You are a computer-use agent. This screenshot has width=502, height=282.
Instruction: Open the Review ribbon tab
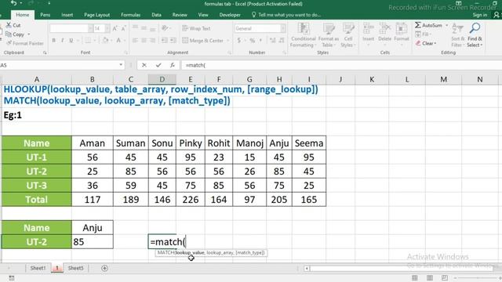pos(180,15)
